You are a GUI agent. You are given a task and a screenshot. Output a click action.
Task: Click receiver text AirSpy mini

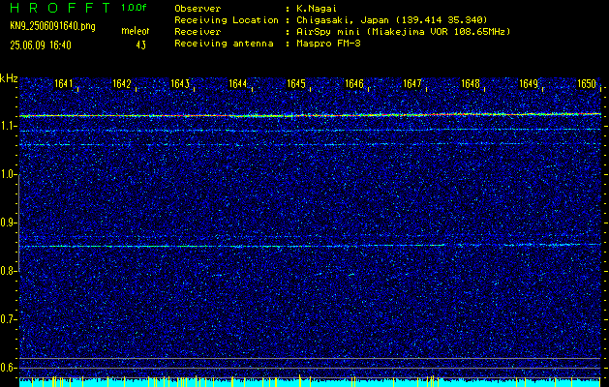pos(328,31)
